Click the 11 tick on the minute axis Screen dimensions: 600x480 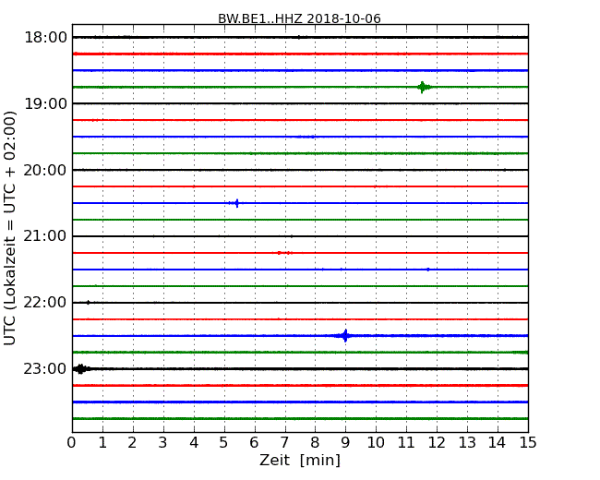406,442
